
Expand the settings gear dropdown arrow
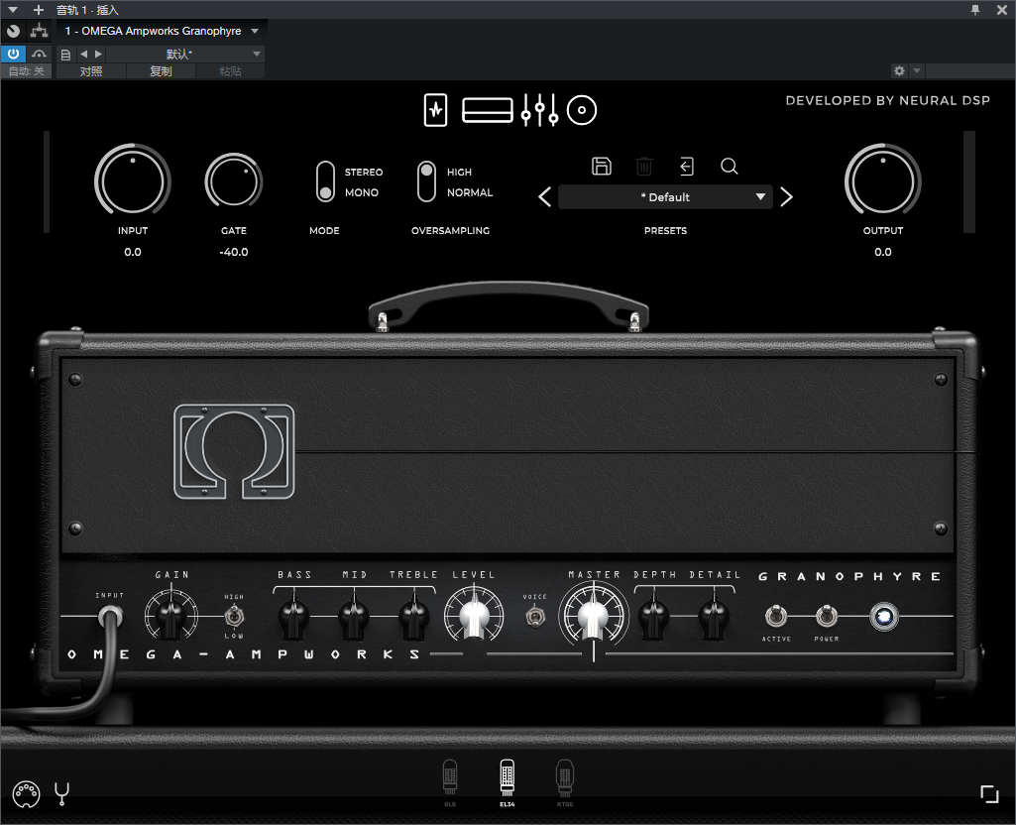[916, 70]
